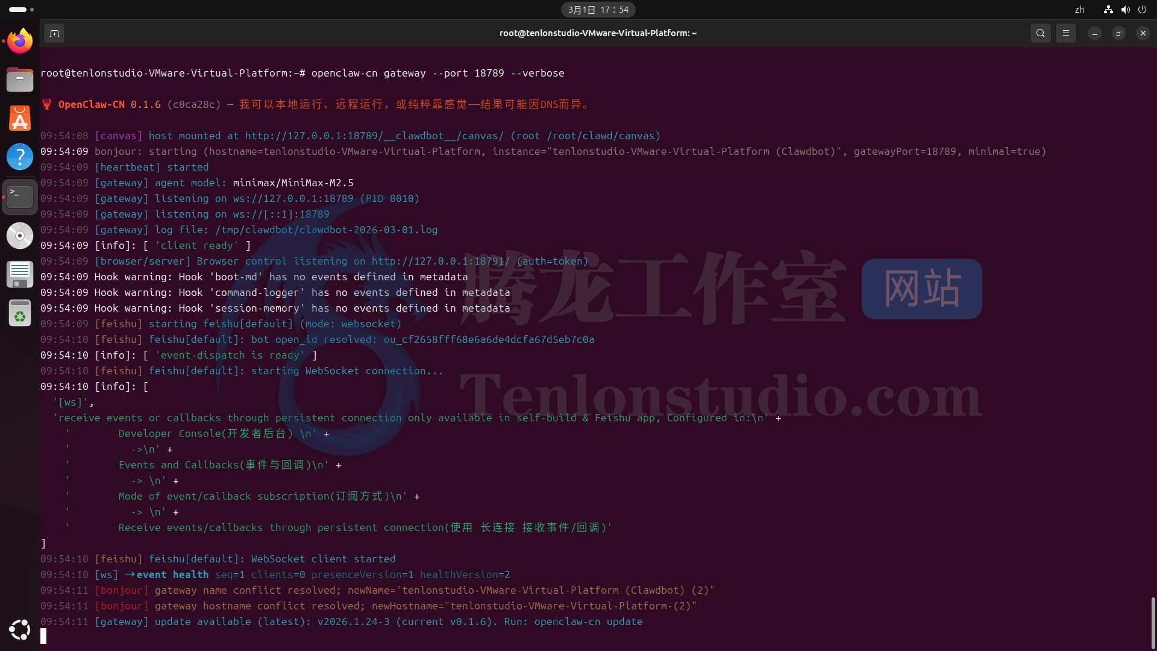
Task: Click the canvas host URL link
Action: click(x=374, y=136)
